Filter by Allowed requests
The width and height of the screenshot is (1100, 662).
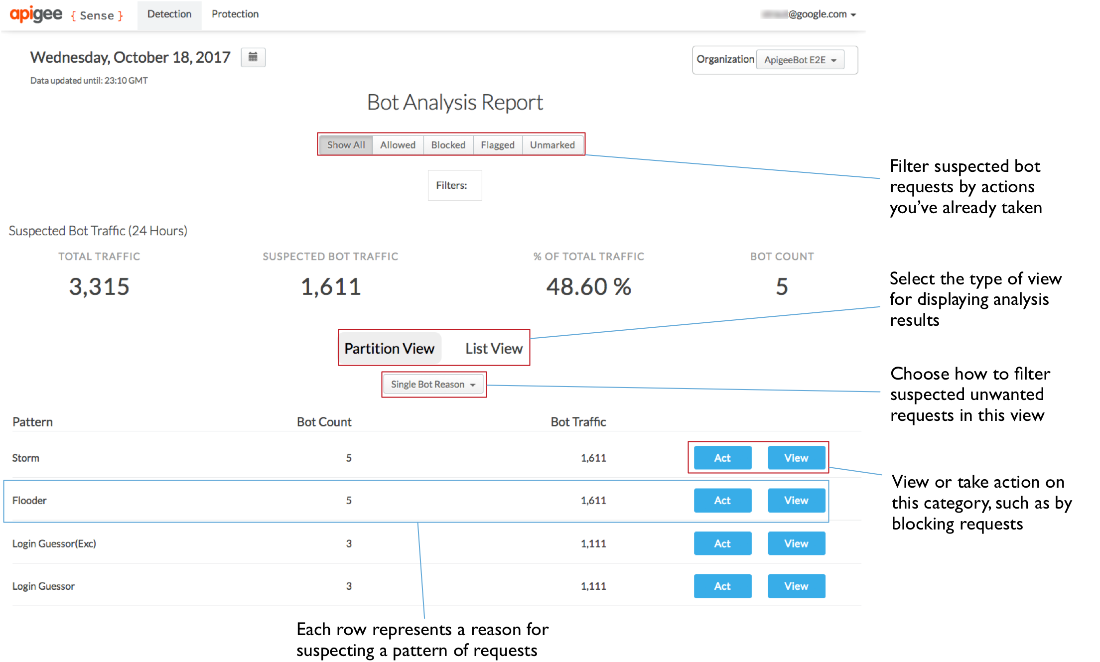click(x=398, y=145)
